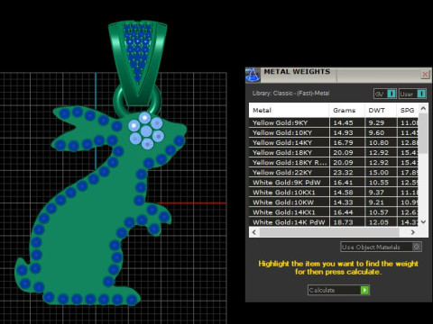The width and height of the screenshot is (433, 324).
Task: Click the 10.80 DWT value
Action: 379,142
